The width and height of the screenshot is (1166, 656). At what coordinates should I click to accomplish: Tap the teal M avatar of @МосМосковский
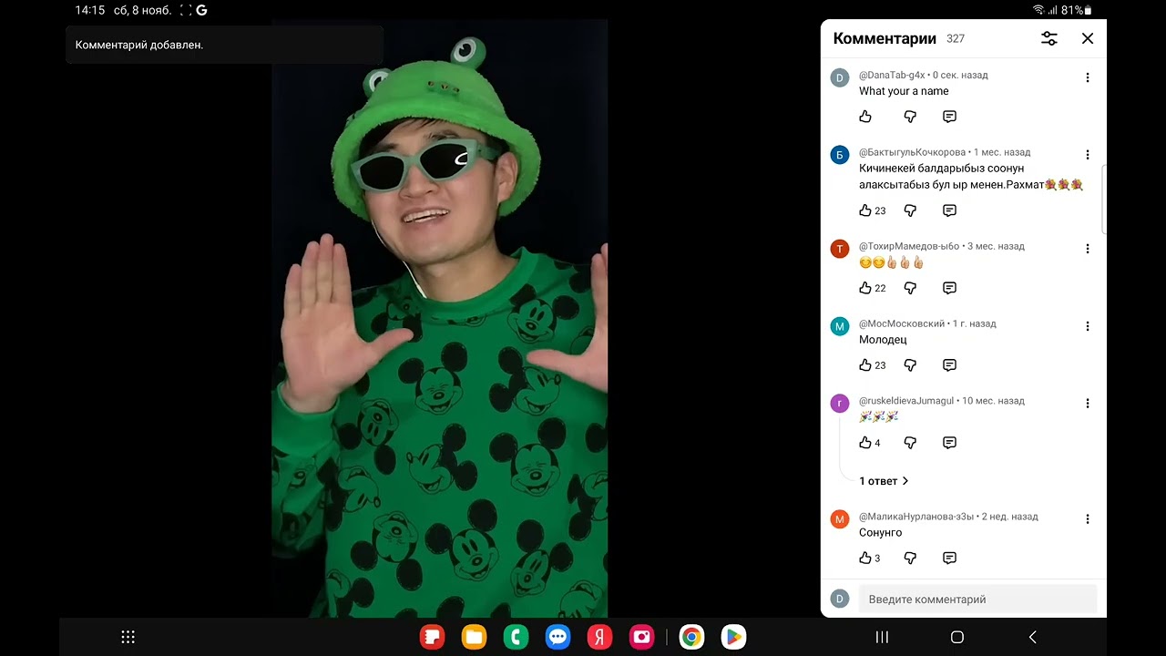[x=840, y=326]
